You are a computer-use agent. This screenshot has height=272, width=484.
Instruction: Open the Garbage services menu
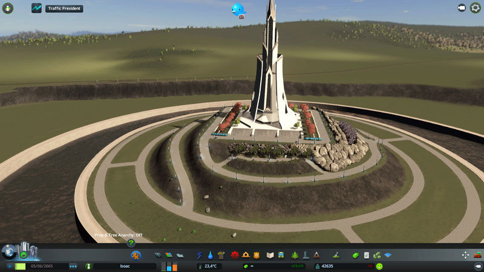click(x=221, y=255)
